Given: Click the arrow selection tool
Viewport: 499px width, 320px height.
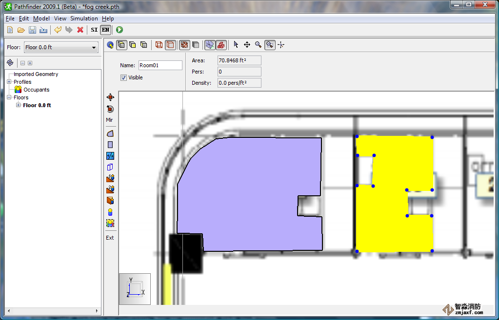Looking at the screenshot, I should (x=236, y=45).
